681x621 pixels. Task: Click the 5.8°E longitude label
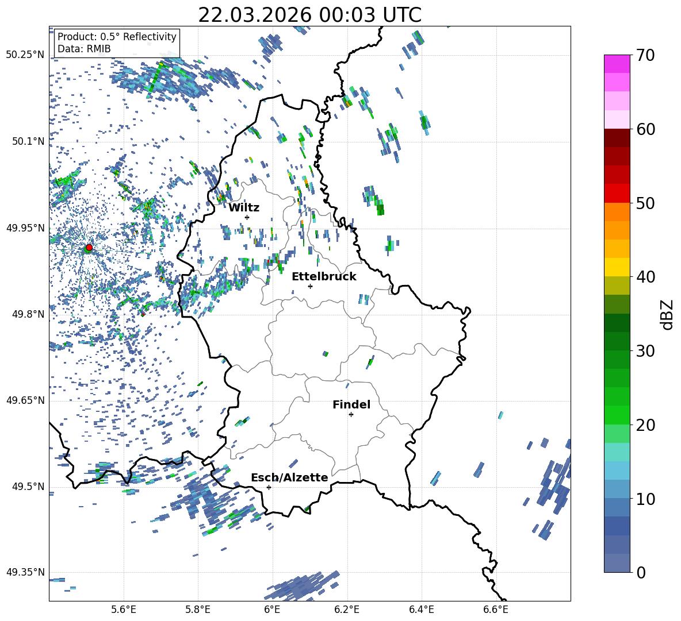point(198,610)
